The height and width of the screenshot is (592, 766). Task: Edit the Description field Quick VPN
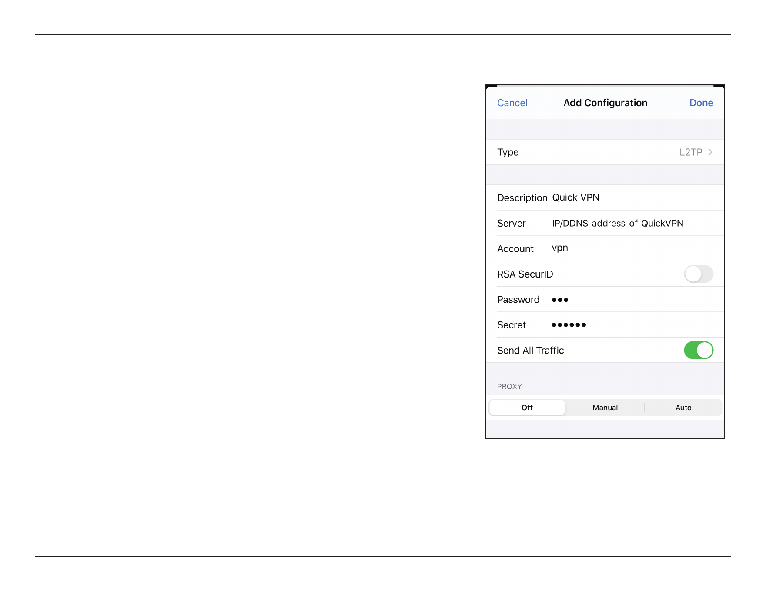point(575,197)
